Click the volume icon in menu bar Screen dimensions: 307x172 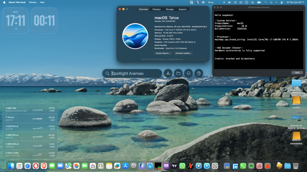(229, 2)
